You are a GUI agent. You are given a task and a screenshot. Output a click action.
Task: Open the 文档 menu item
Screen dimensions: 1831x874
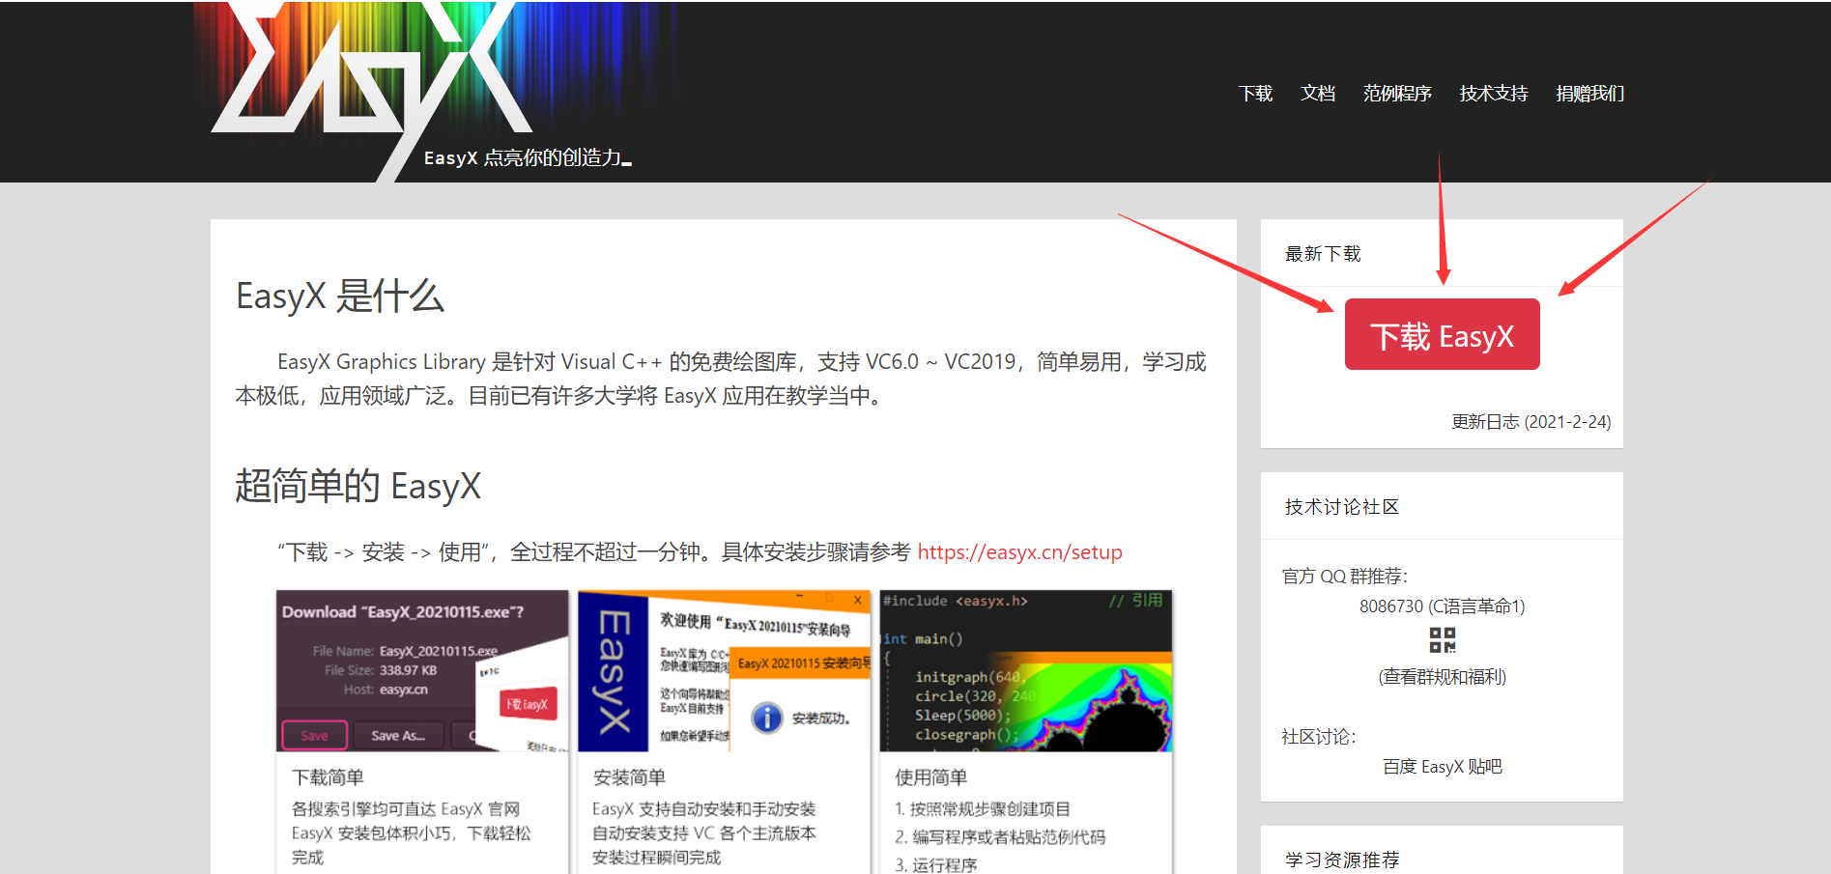(1317, 93)
